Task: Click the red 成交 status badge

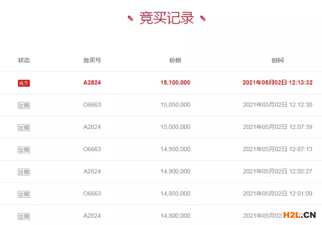Action: (x=24, y=83)
